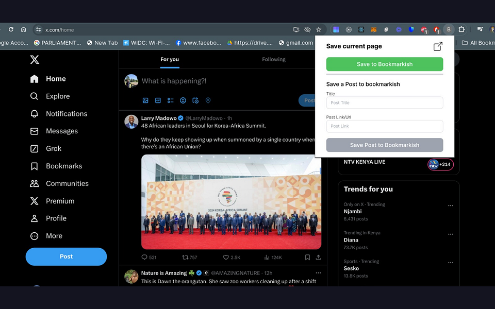495x309 pixels.
Task: Schedule the post with the calendar icon
Action: coord(195,100)
